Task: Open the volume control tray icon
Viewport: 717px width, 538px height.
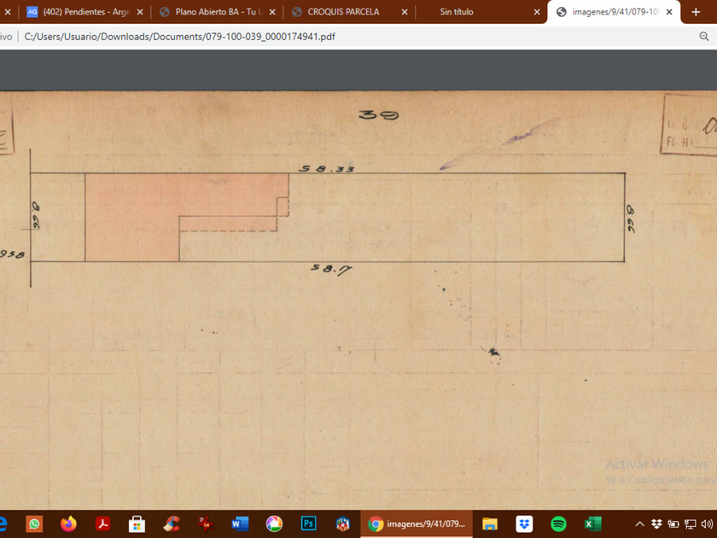Action: 707,524
